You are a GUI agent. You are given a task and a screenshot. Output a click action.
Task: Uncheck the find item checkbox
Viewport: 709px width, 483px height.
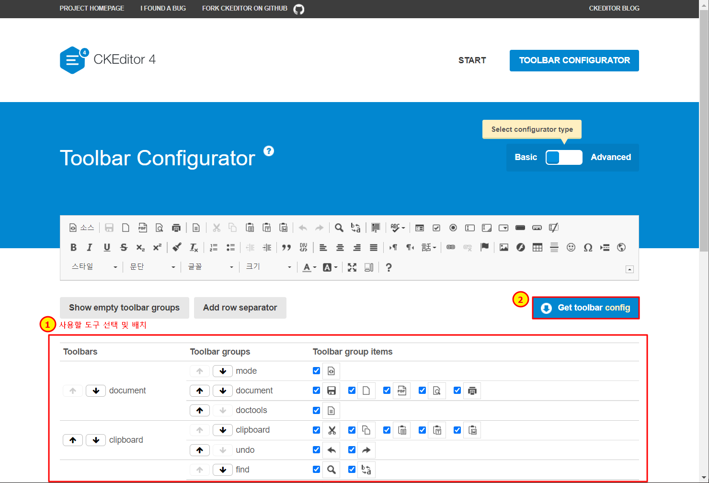tap(316, 469)
